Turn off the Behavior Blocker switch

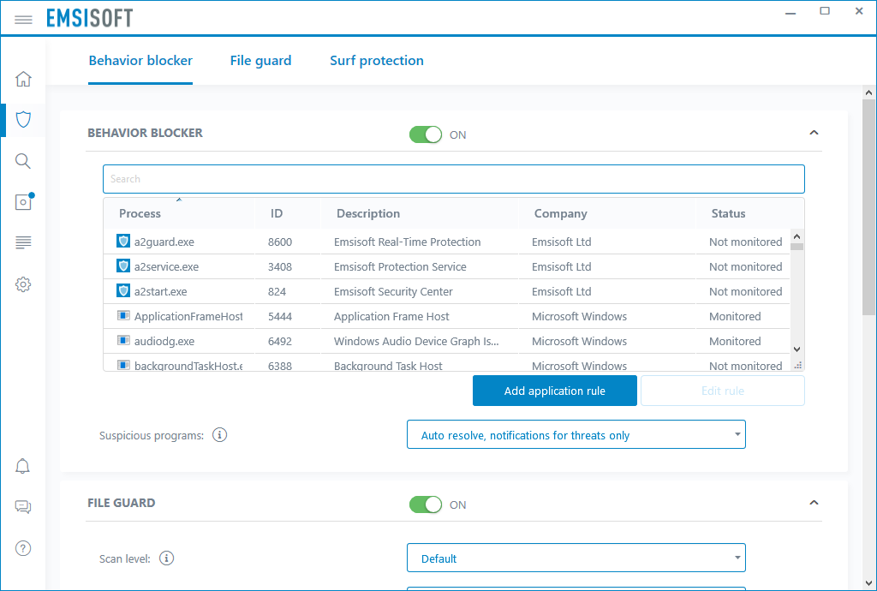pos(426,134)
